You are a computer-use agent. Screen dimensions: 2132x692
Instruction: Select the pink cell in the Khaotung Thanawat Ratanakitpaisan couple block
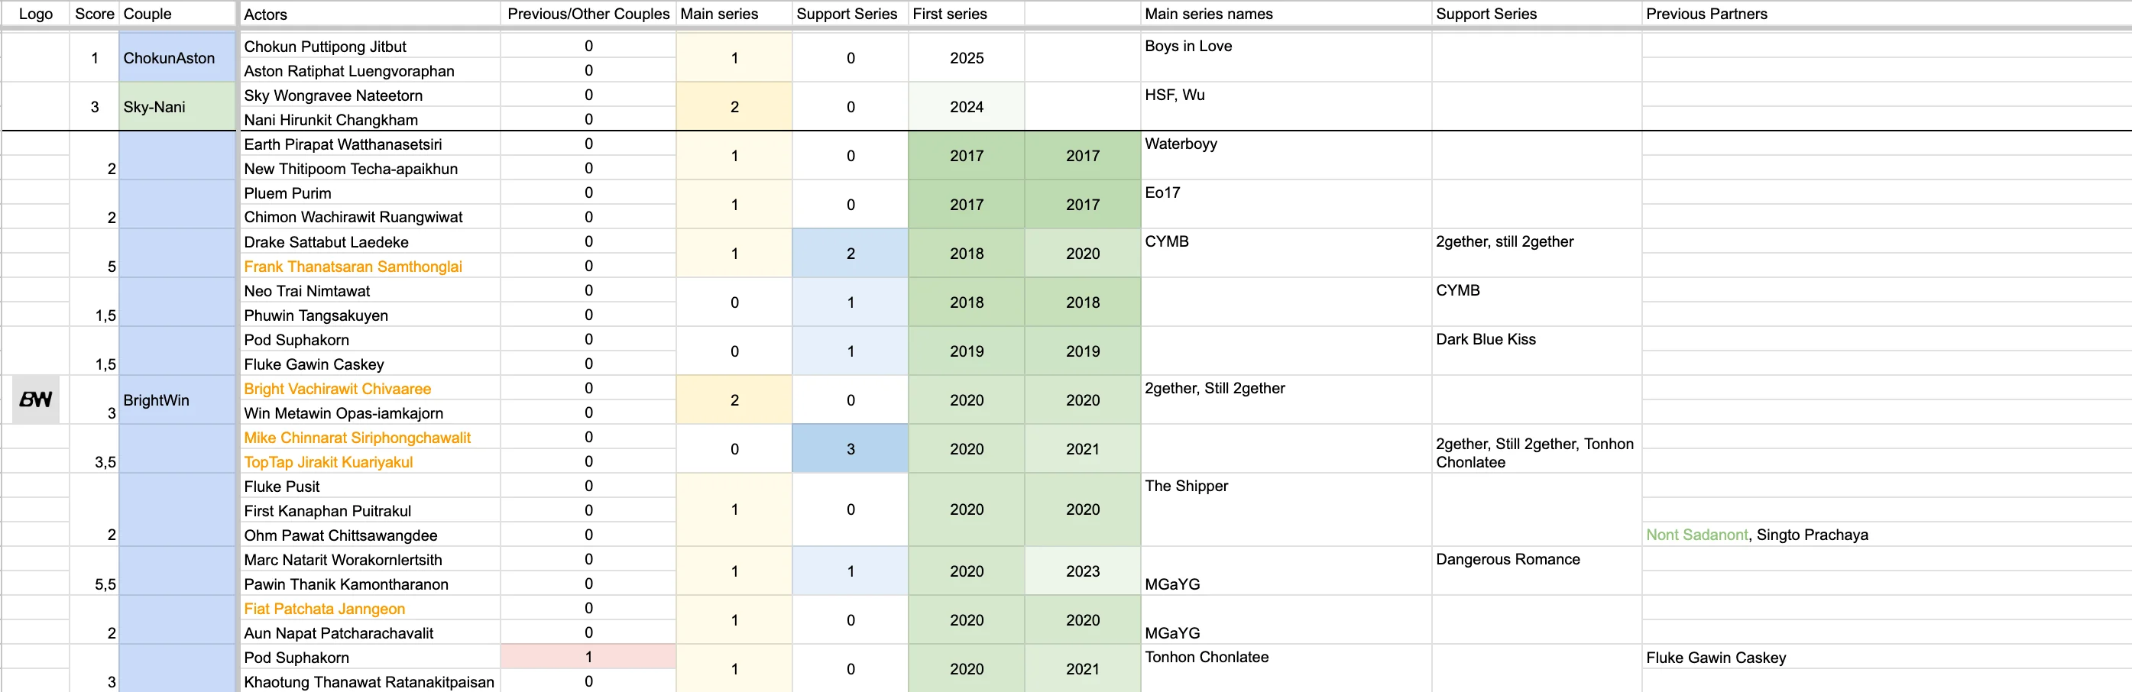[x=588, y=656]
